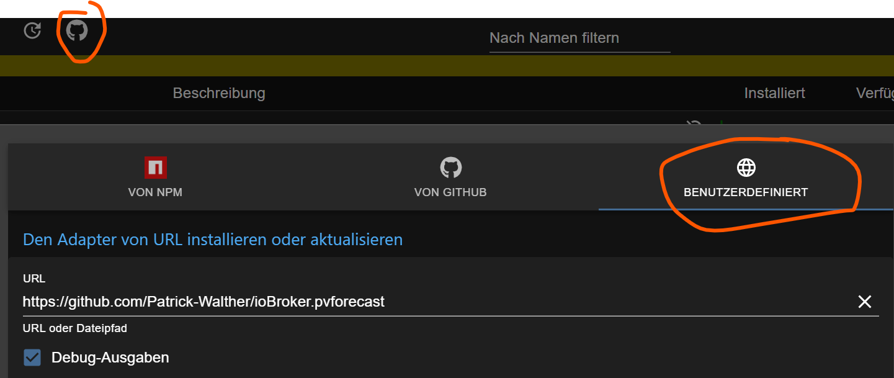Screen dimensions: 894x378
Task: Clear the URL field with the X icon
Action: (x=864, y=302)
